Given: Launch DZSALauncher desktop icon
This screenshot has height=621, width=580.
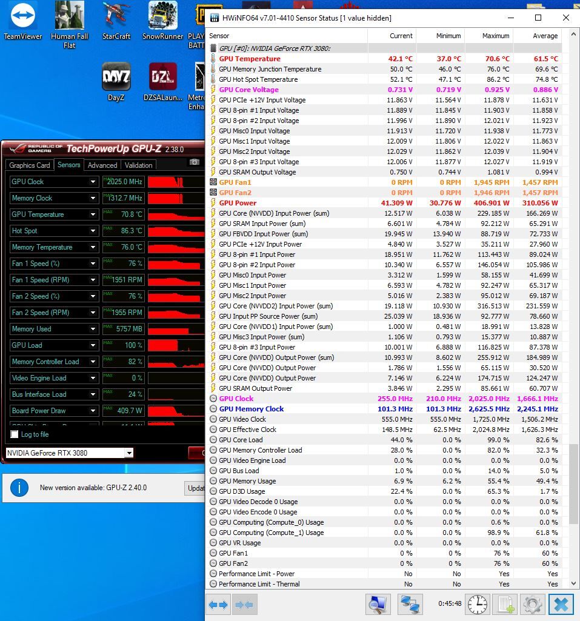Looking at the screenshot, I should tap(163, 82).
